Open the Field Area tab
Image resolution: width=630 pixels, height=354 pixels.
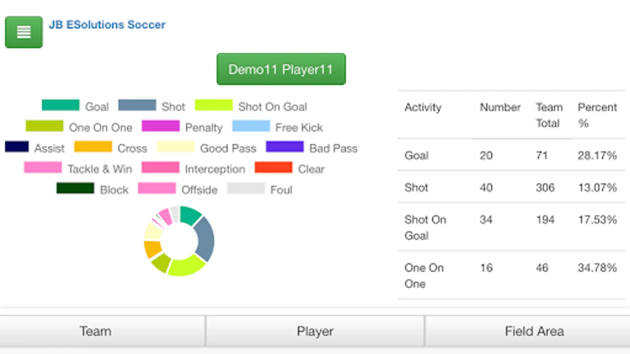[534, 331]
